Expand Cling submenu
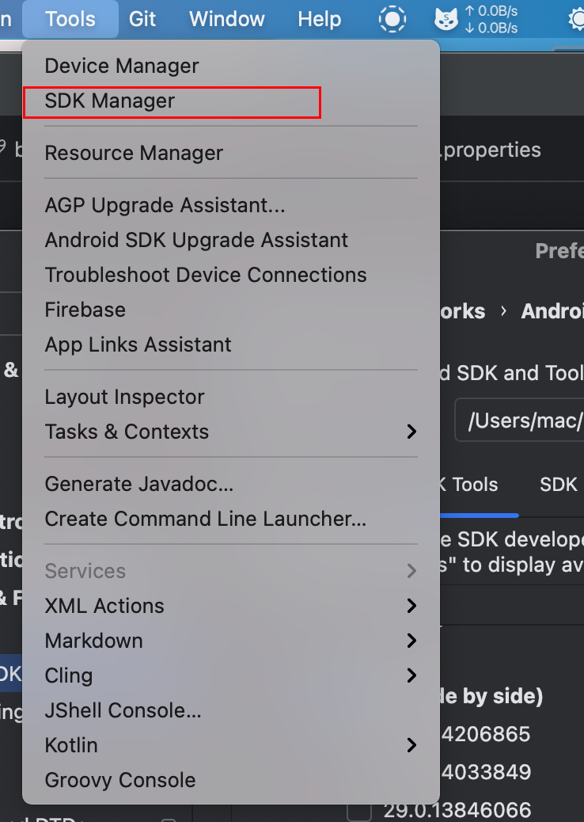The height and width of the screenshot is (822, 584). pos(231,675)
